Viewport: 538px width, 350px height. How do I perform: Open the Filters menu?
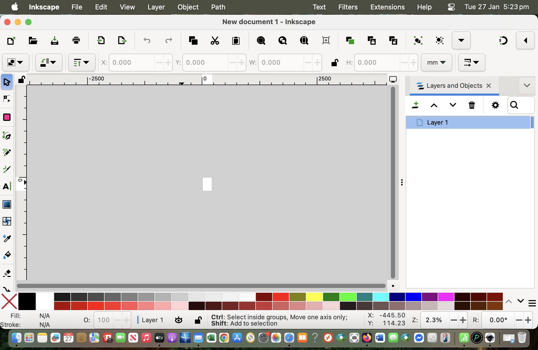pos(348,7)
